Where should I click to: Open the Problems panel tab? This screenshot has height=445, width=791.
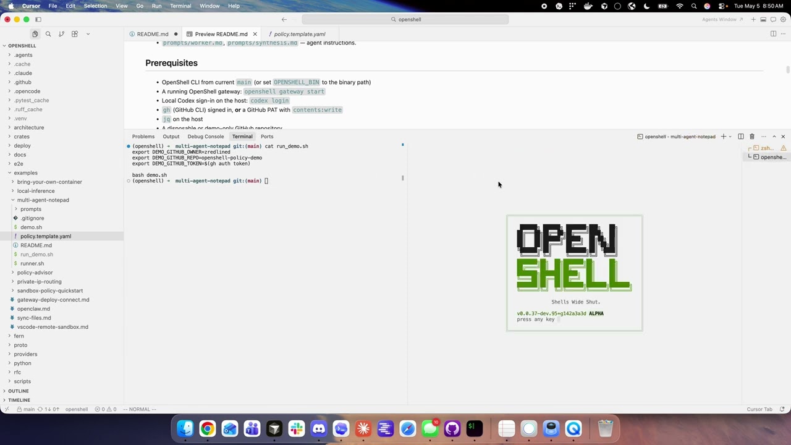(x=143, y=137)
